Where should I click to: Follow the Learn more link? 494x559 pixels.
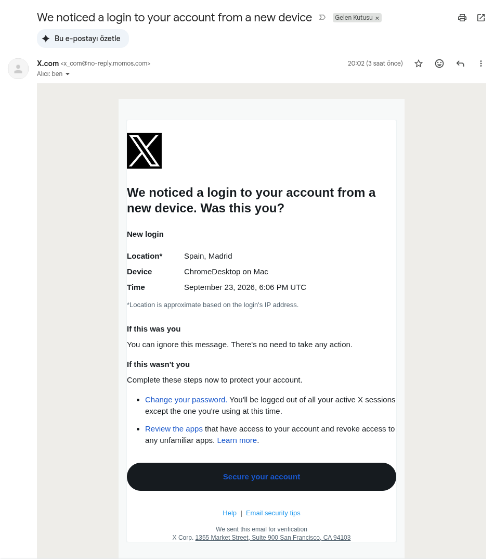point(237,440)
